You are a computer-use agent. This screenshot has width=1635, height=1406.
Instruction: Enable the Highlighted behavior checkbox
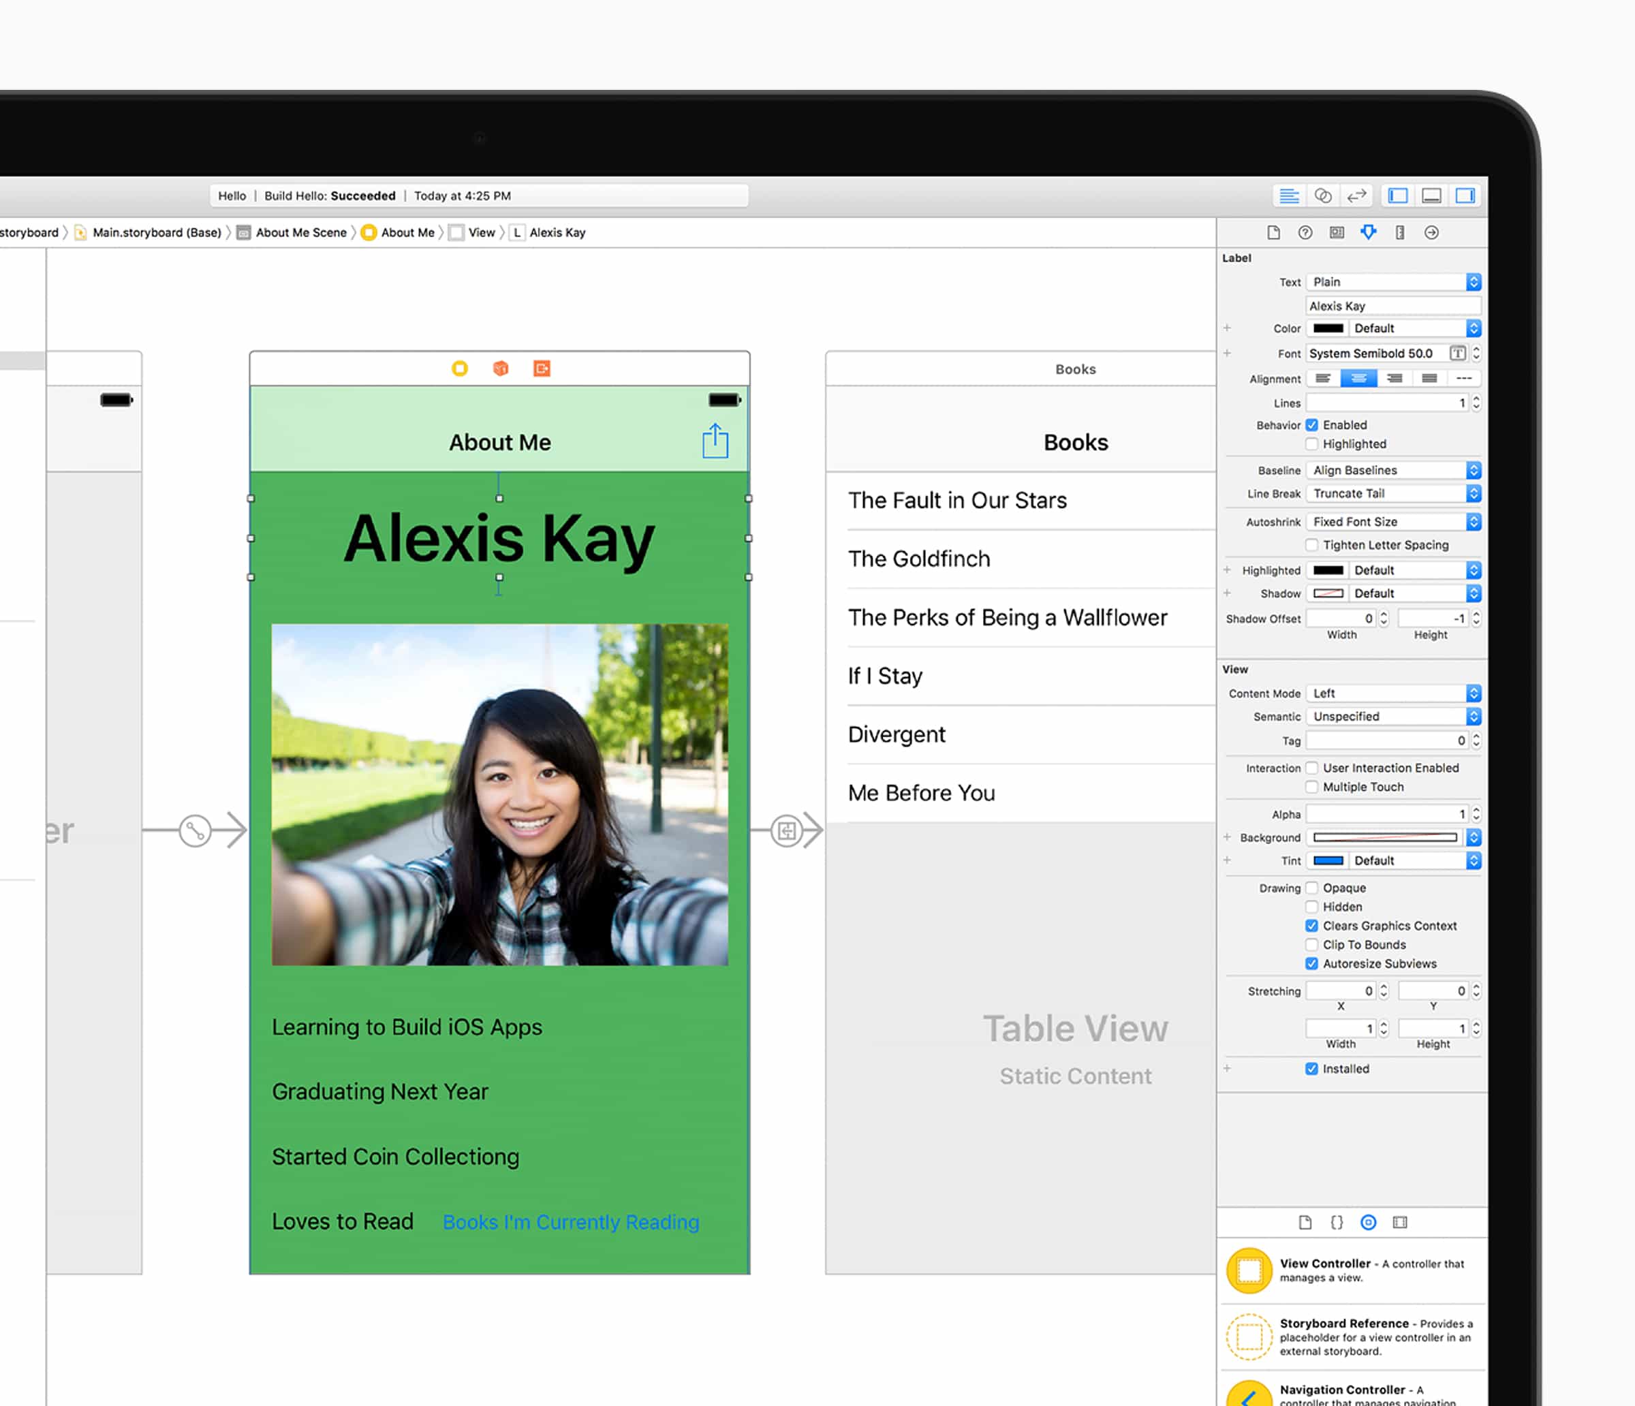(1311, 443)
